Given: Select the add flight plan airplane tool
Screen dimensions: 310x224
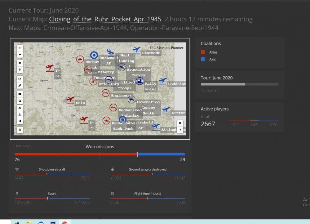Looking at the screenshot, I should (20, 63).
